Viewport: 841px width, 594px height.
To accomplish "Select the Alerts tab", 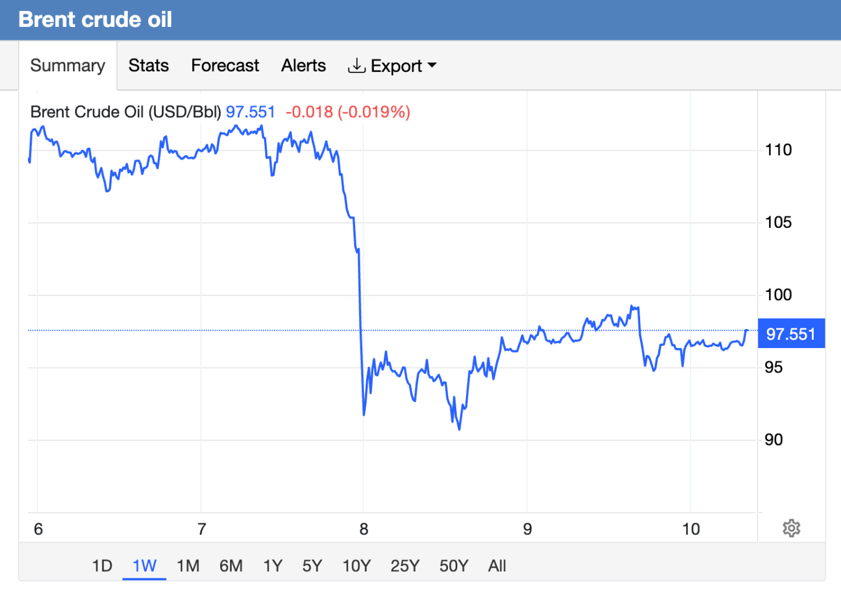I will 303,65.
